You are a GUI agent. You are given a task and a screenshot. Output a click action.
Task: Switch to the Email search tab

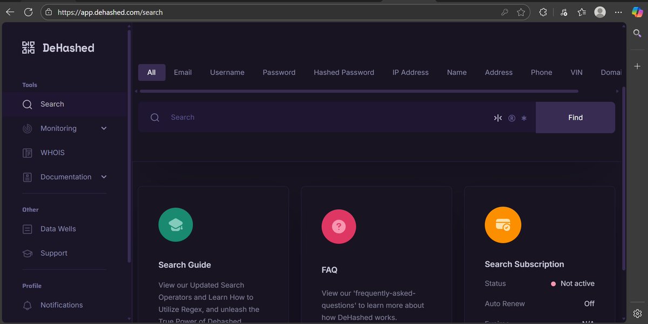click(x=183, y=72)
